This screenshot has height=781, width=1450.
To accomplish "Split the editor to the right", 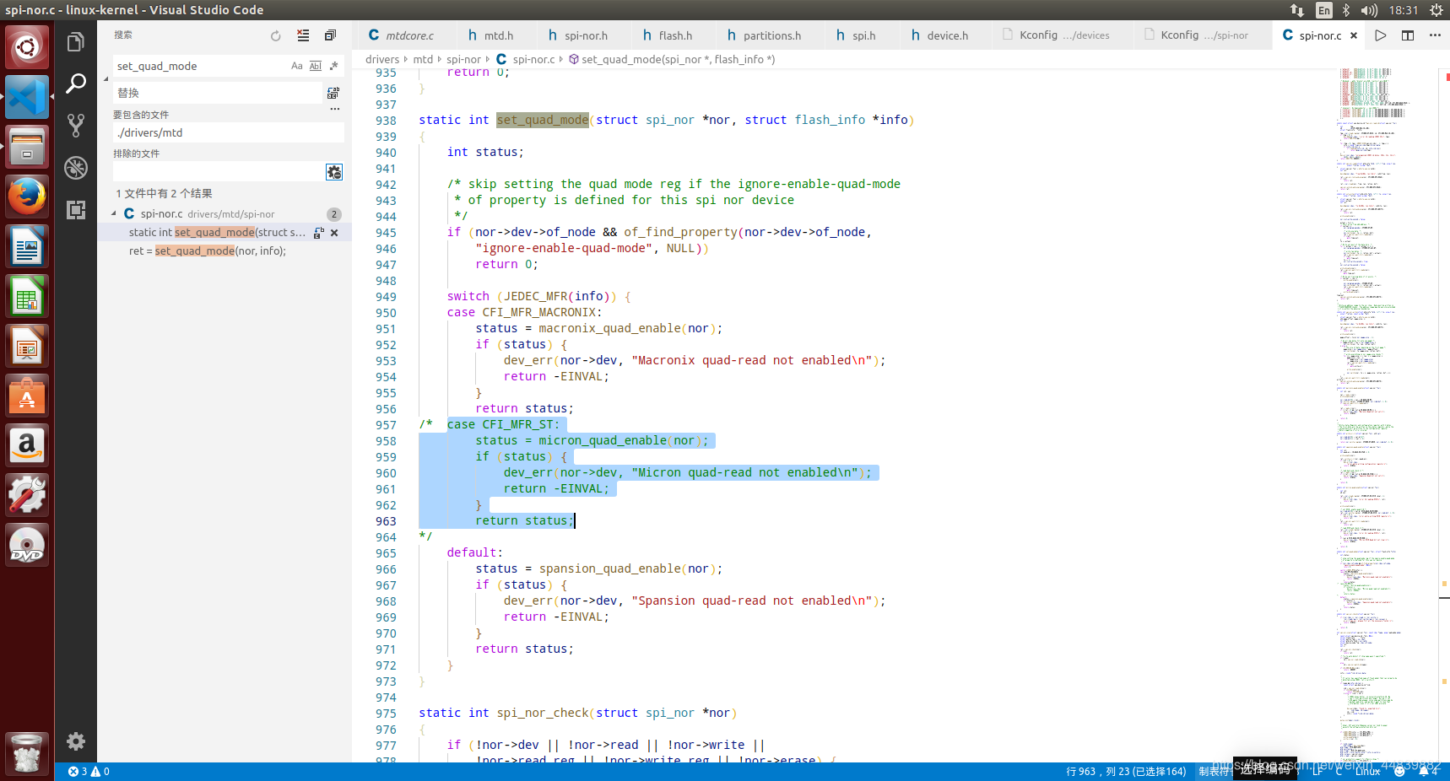I will 1408,35.
